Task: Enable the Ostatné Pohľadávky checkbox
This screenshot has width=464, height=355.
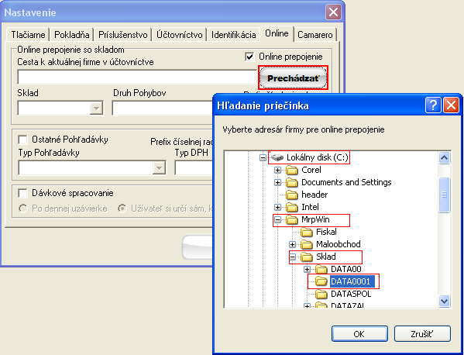Action: (22, 140)
